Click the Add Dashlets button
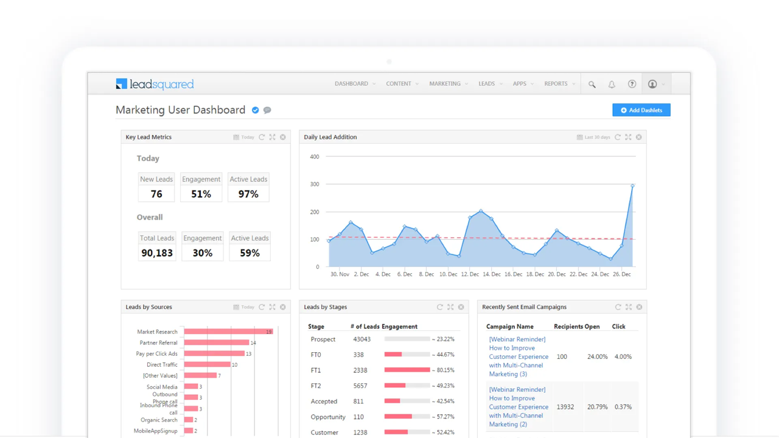Image resolution: width=779 pixels, height=438 pixels. tap(641, 110)
